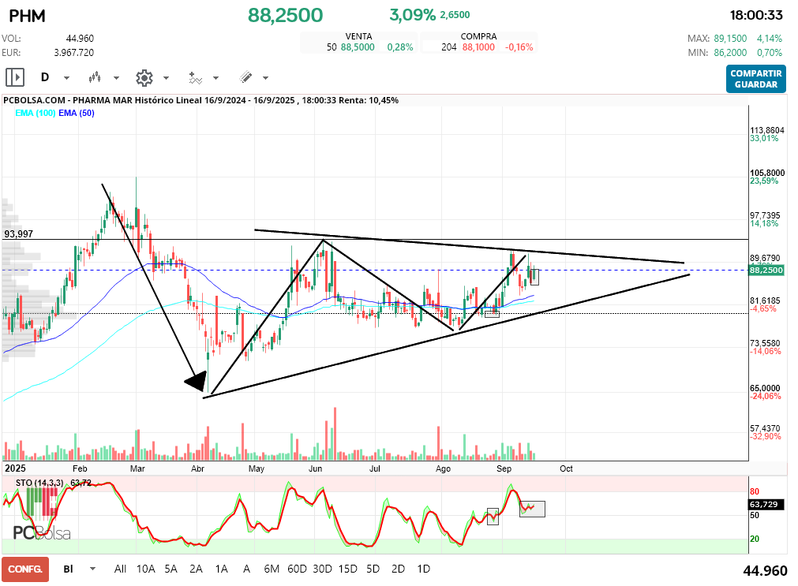Click the Sep label on time axis
Image resolution: width=798 pixels, height=586 pixels.
pos(504,468)
